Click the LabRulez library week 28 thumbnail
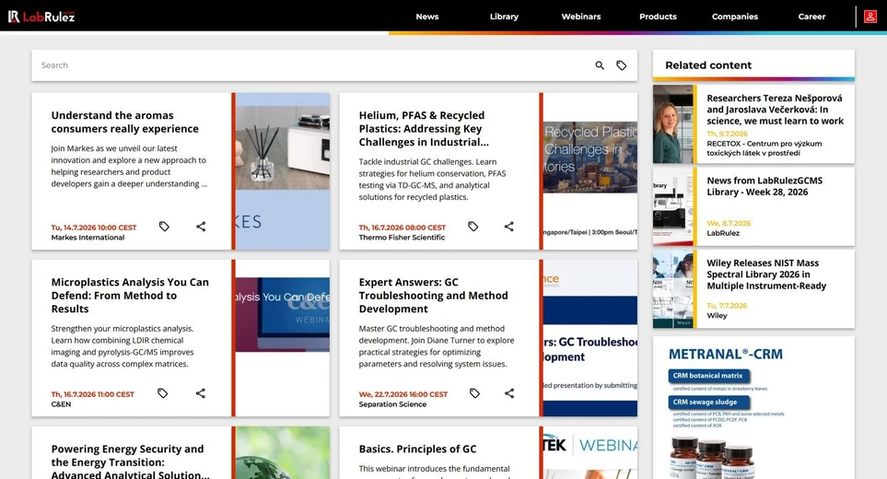The height and width of the screenshot is (479, 887). click(672, 206)
